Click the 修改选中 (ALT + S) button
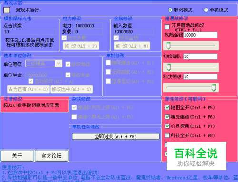The image size is (238, 182). 71,89
